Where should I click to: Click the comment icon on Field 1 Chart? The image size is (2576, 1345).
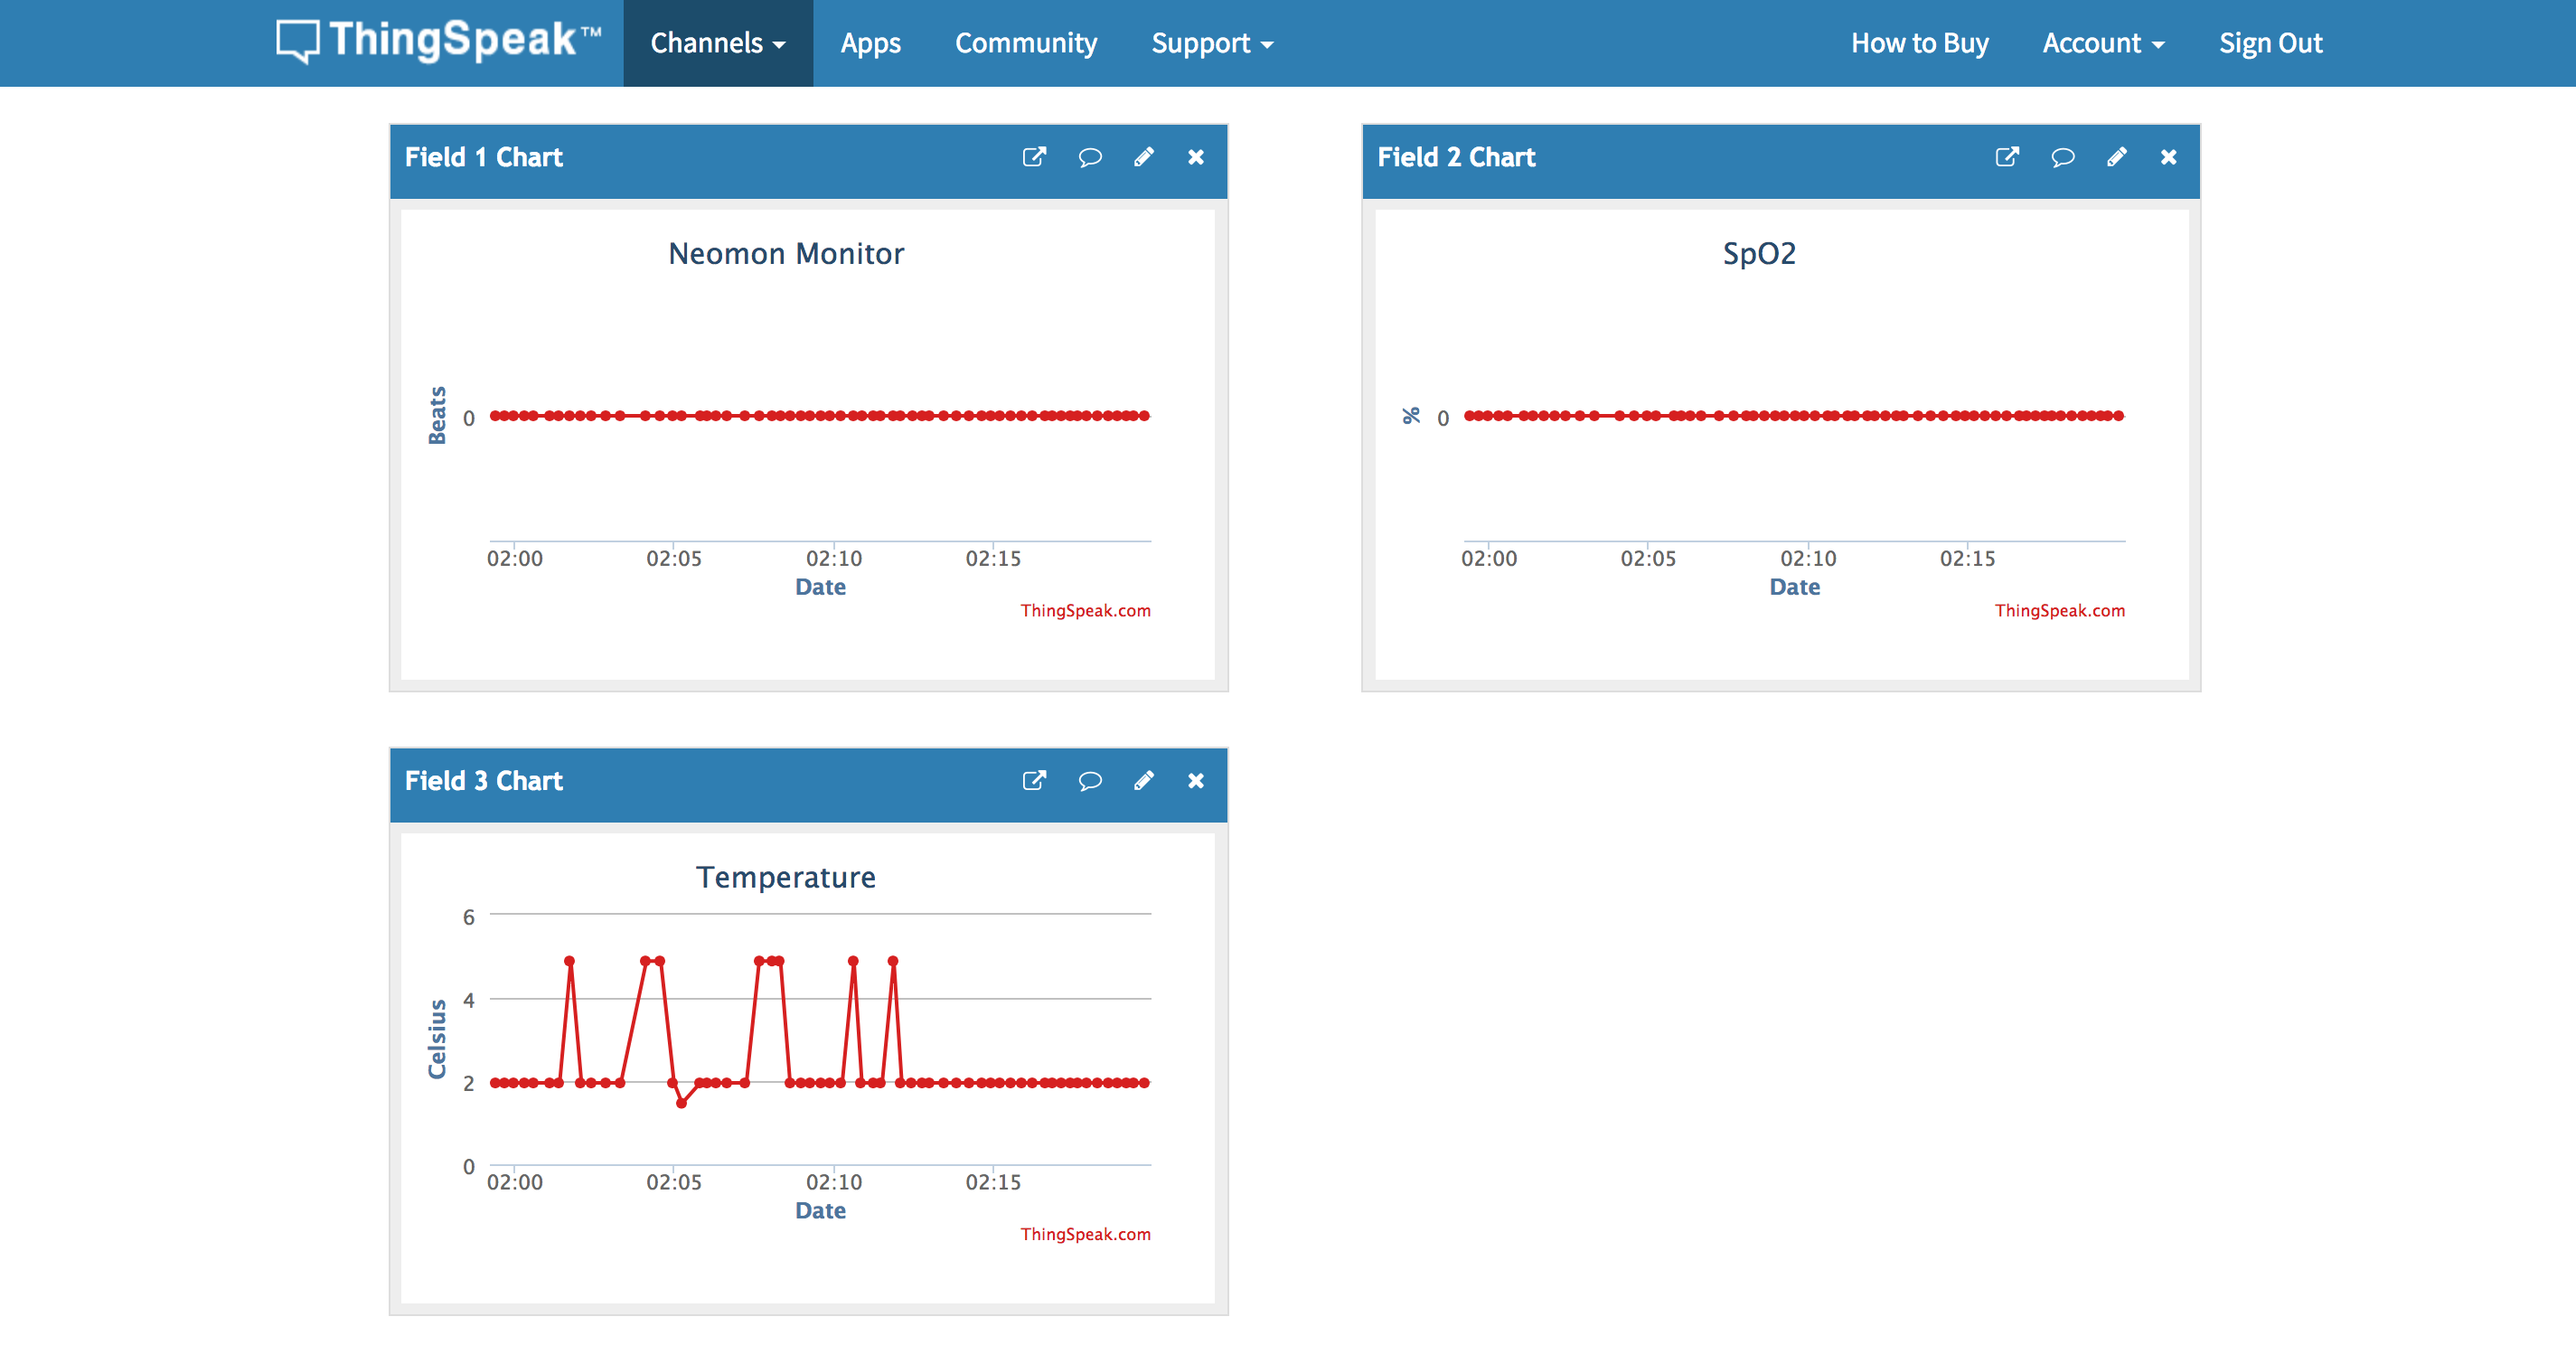[1087, 158]
